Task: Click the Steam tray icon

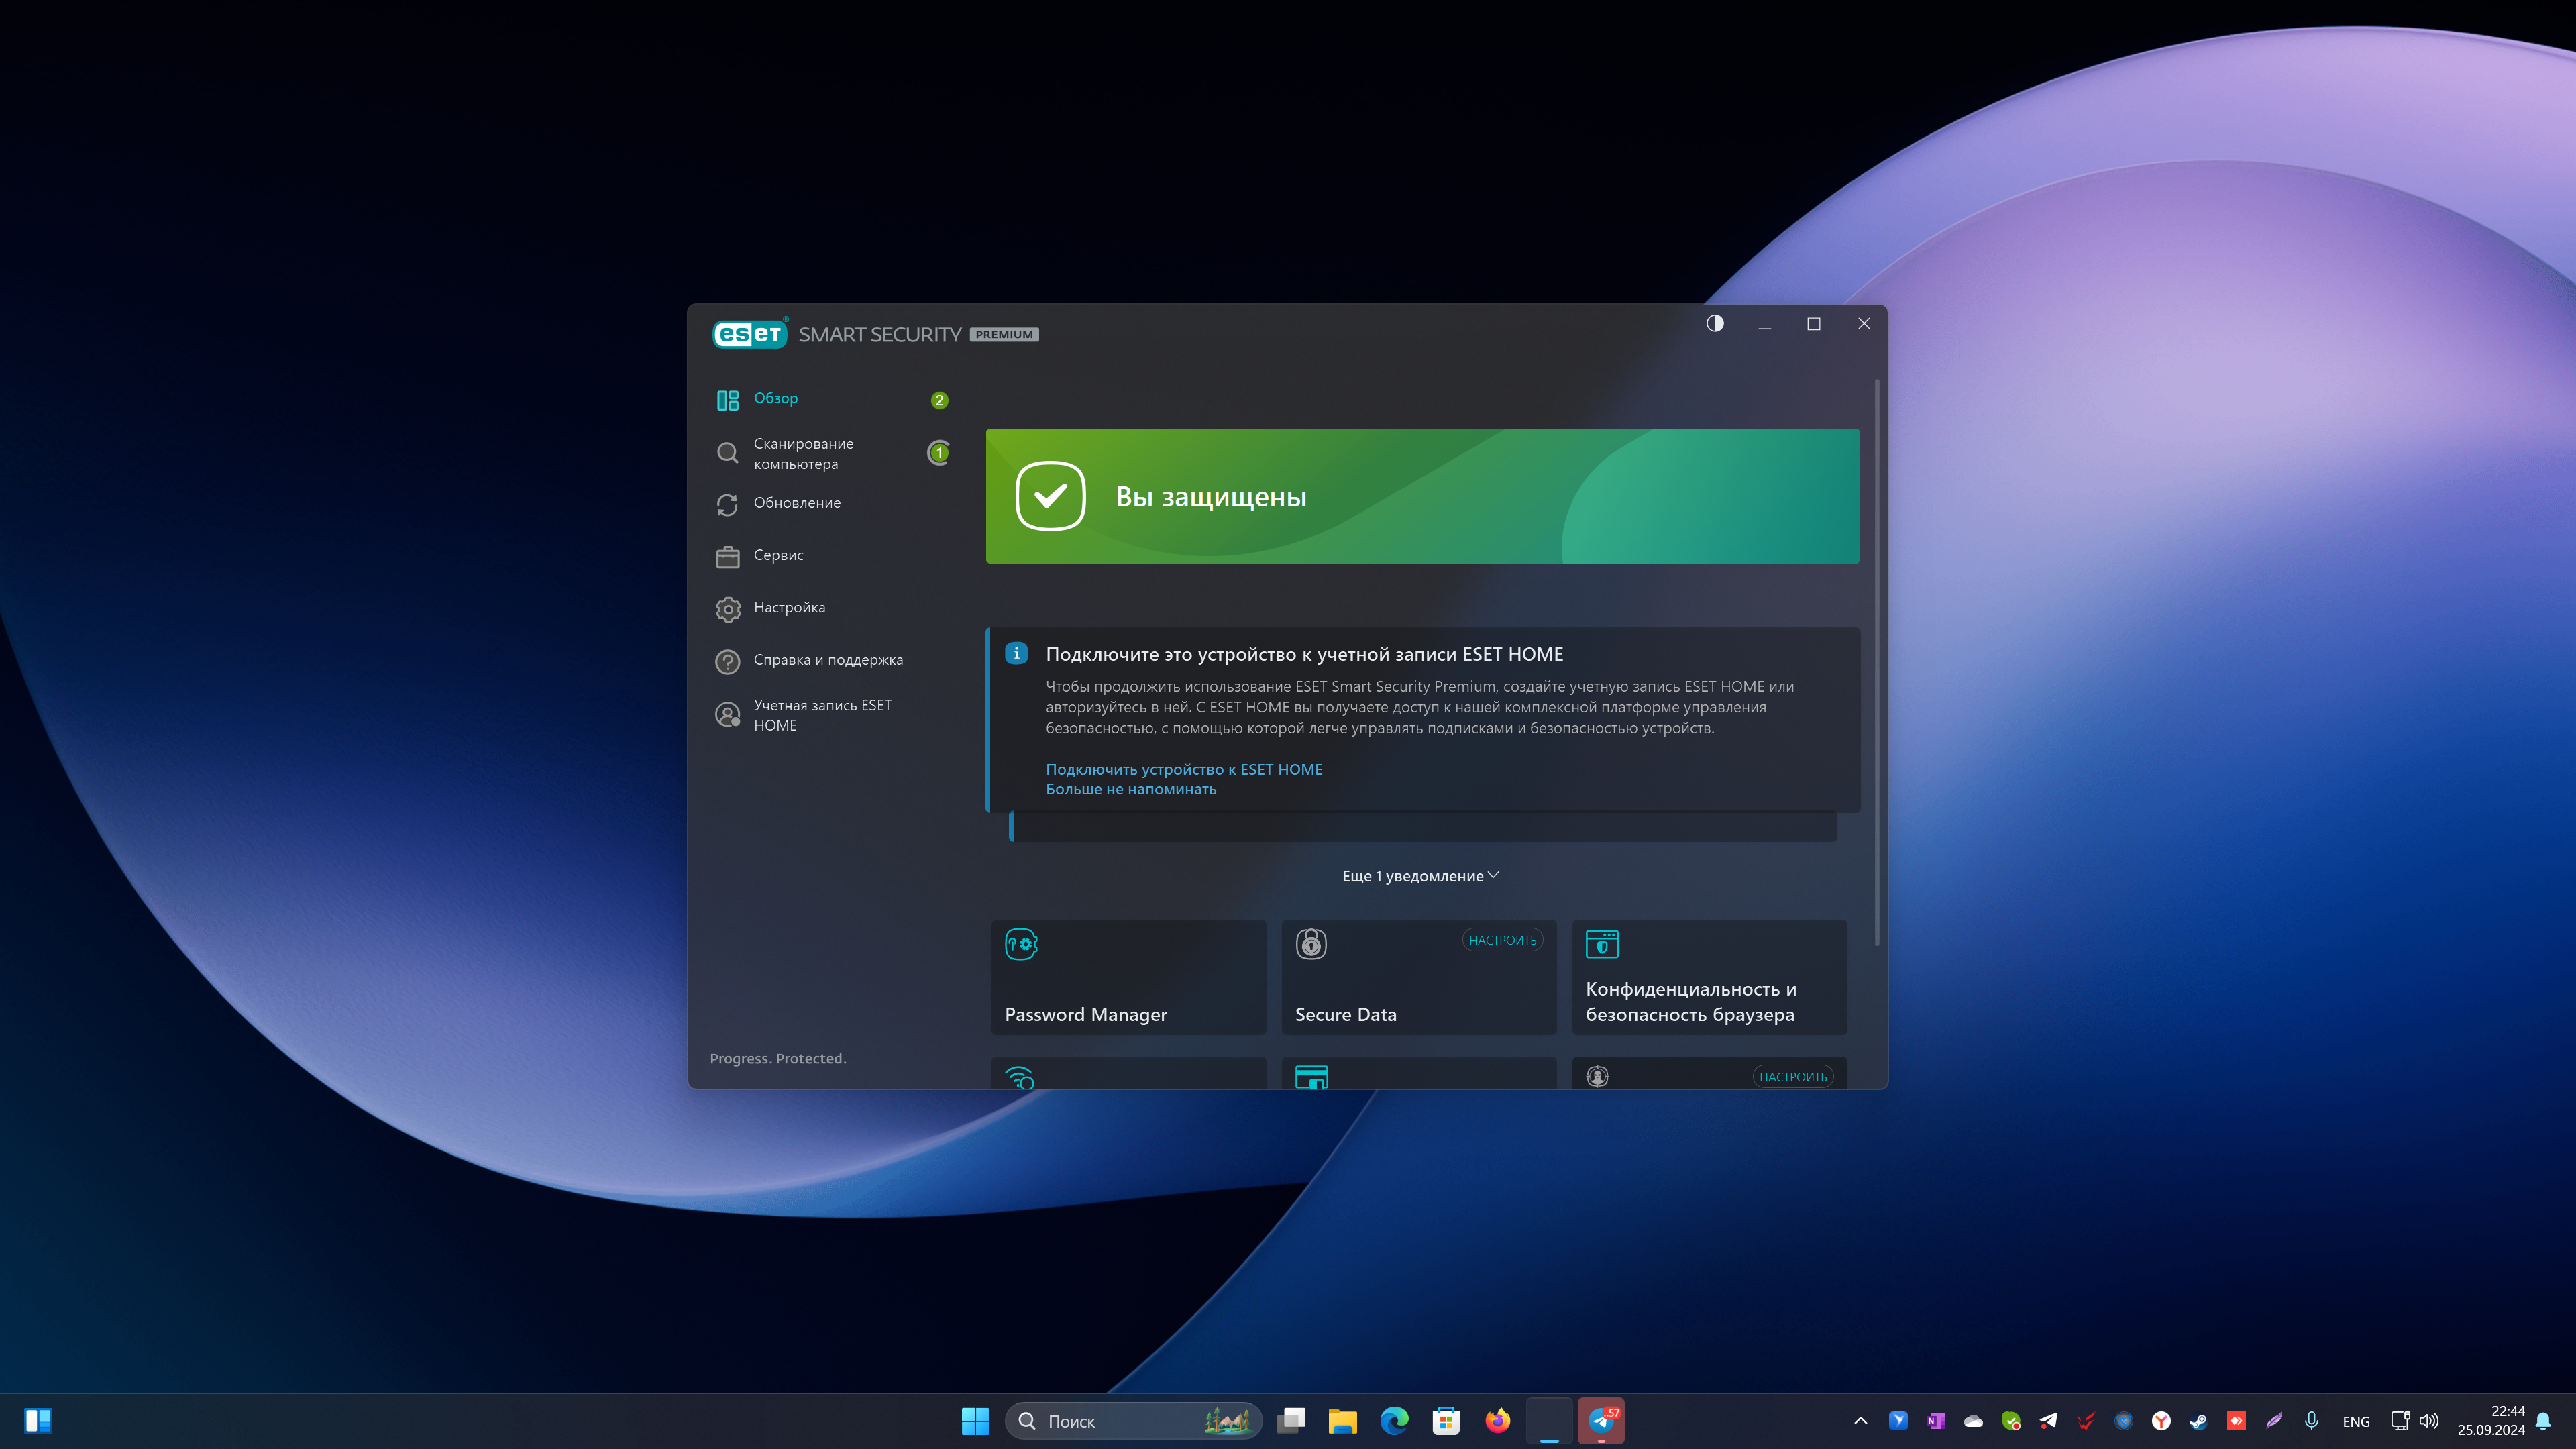Action: tap(2198, 1421)
